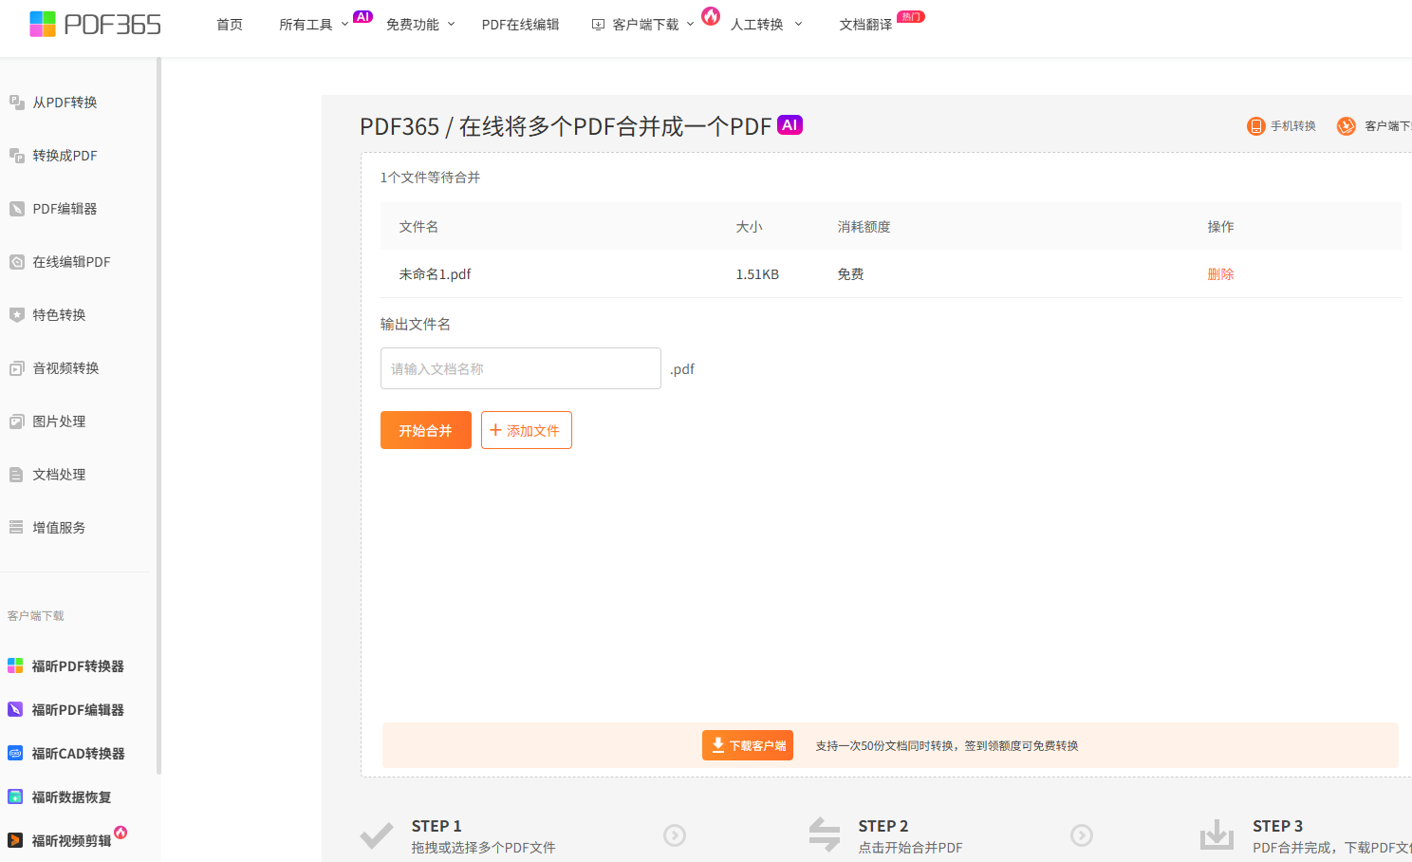Click the 手机转换 phone icon
The image size is (1412, 862).
tap(1255, 126)
